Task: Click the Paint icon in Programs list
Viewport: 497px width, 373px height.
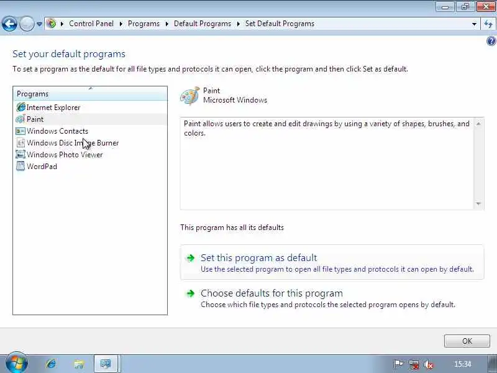Action: [x=21, y=119]
